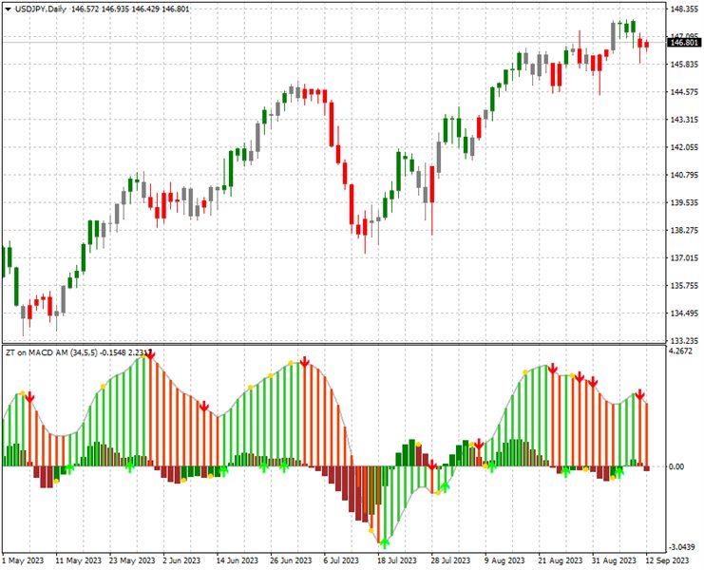
Task: Click the red down arrow at the highest indicator peak
Action: [151, 354]
